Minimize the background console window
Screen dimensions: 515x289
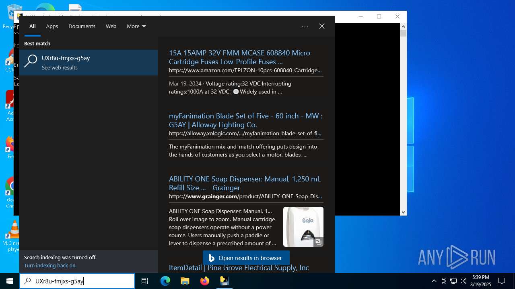pyautogui.click(x=361, y=16)
